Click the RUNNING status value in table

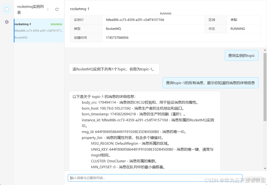[x=238, y=29]
